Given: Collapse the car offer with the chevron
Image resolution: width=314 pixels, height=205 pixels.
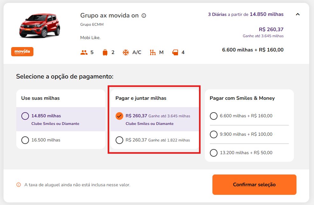Looking at the screenshot, I should point(298,14).
